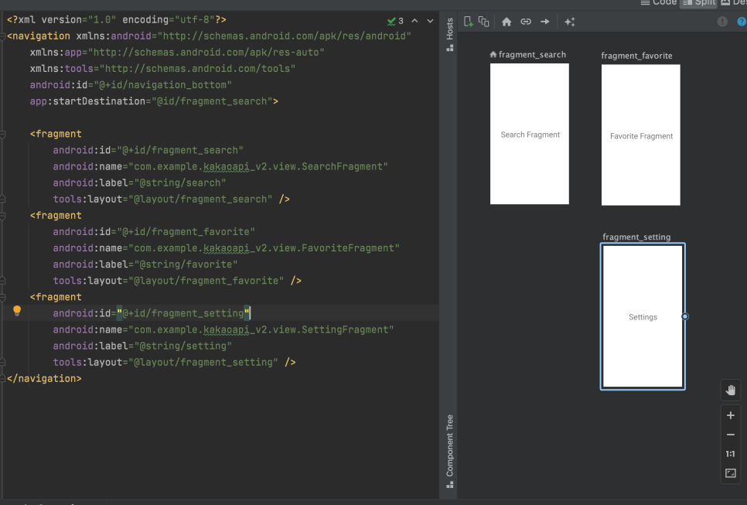Collapse the navigation root tag fold
747x505 pixels.
click(2, 36)
